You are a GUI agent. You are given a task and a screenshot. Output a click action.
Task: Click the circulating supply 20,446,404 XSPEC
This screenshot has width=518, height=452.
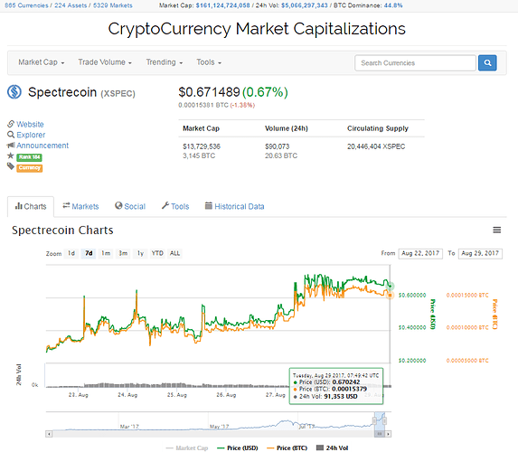click(x=376, y=146)
